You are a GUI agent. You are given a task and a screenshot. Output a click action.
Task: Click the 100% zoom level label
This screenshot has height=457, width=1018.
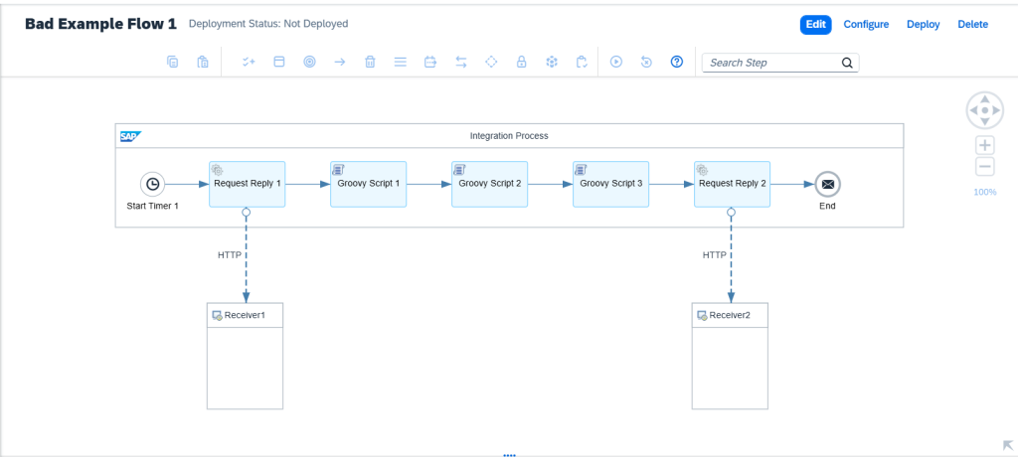(x=985, y=192)
